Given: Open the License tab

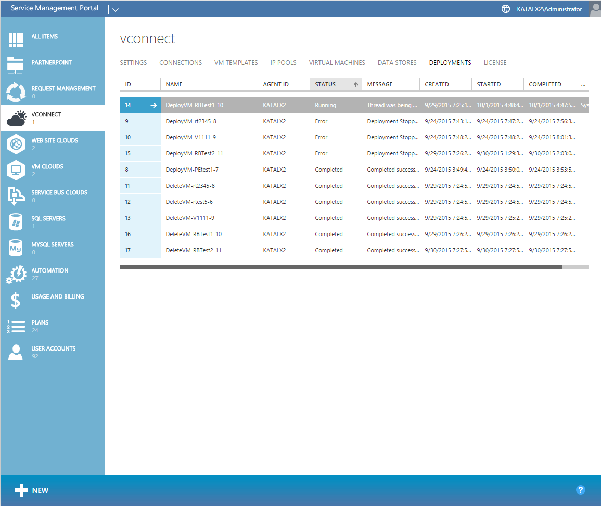Looking at the screenshot, I should (495, 63).
